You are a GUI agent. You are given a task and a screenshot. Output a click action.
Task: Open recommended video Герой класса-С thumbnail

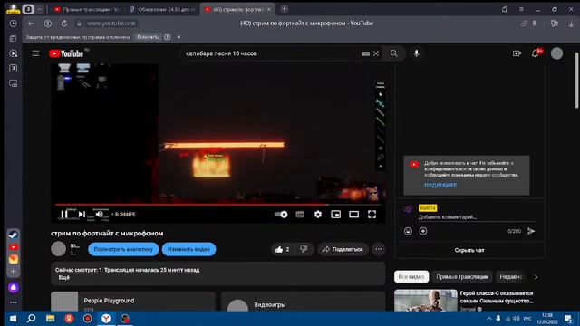click(x=426, y=300)
